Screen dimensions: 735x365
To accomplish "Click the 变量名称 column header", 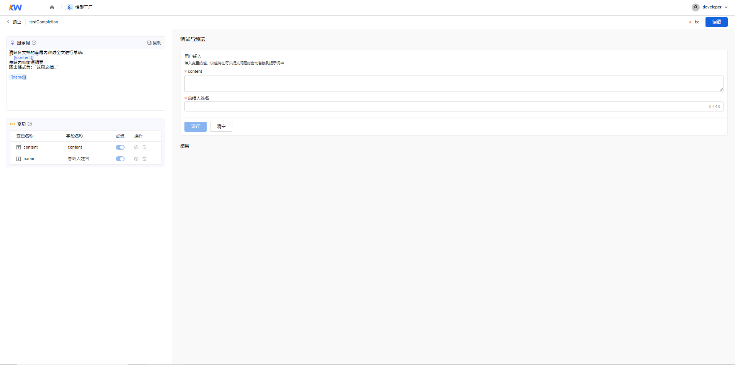I will [25, 136].
